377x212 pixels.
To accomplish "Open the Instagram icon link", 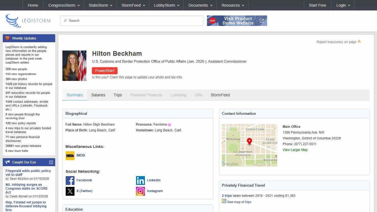I will click(x=140, y=191).
